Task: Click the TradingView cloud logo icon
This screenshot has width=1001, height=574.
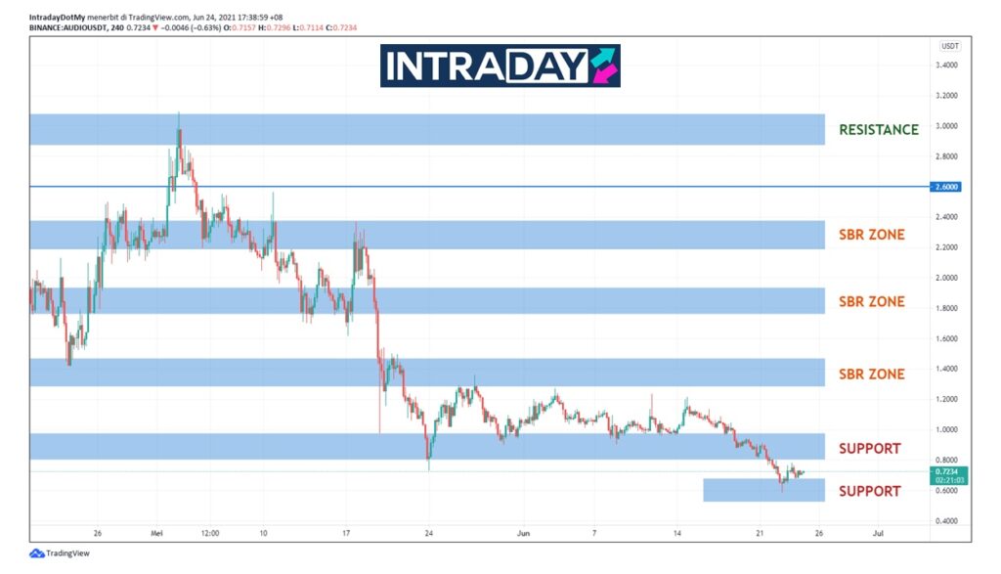Action: 37,553
